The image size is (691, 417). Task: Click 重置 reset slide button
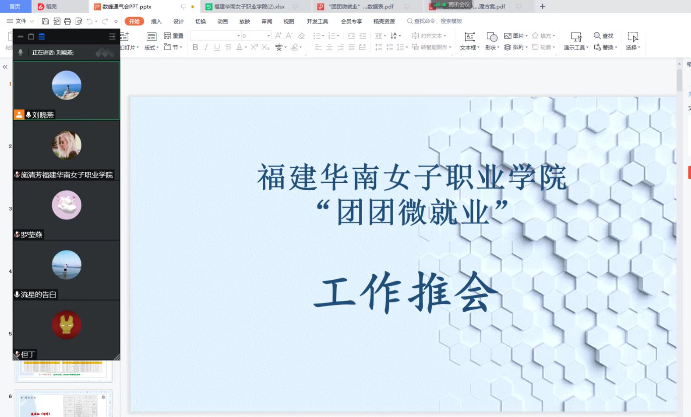click(x=173, y=36)
